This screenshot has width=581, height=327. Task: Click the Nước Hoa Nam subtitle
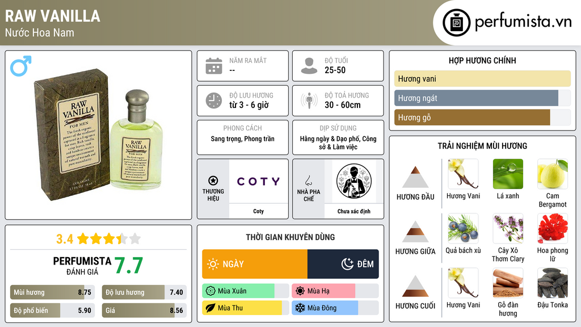coord(40,32)
